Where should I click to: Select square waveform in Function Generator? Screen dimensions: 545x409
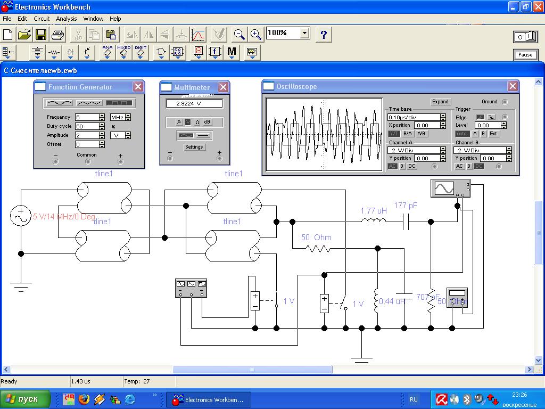click(x=119, y=103)
